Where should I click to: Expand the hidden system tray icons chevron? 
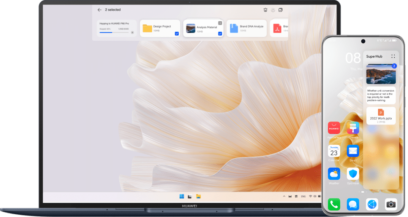click(284, 196)
